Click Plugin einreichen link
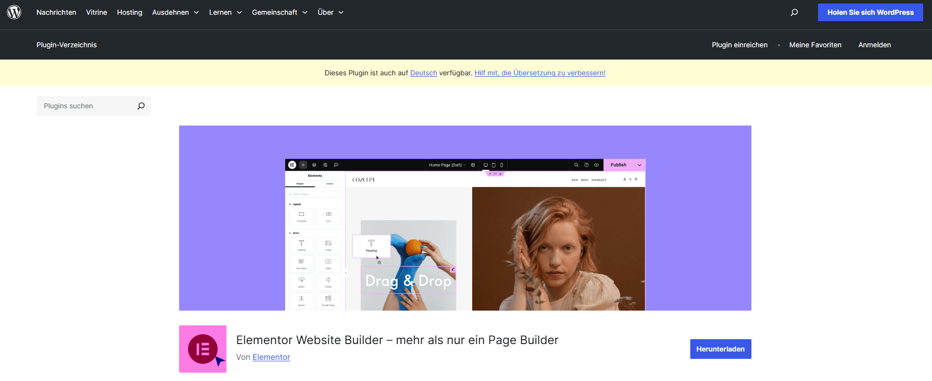This screenshot has height=381, width=932. click(x=740, y=45)
